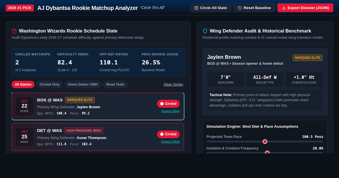
Task: Click the shield icon beside Wing Defender Audit
Action: pyautogui.click(x=205, y=31)
